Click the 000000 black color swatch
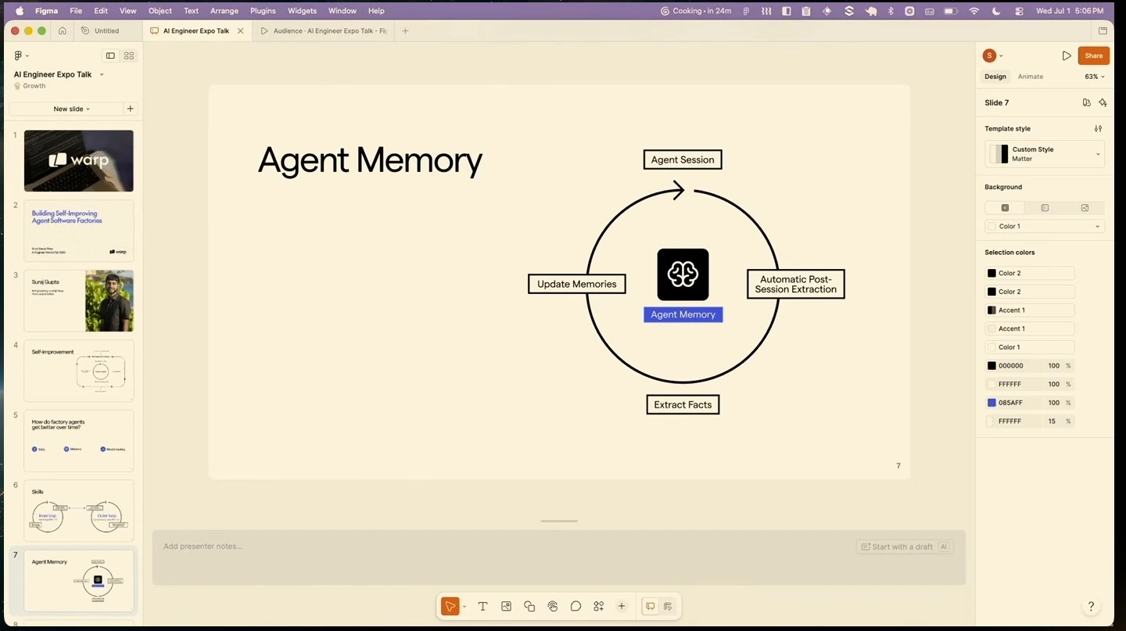 992,366
